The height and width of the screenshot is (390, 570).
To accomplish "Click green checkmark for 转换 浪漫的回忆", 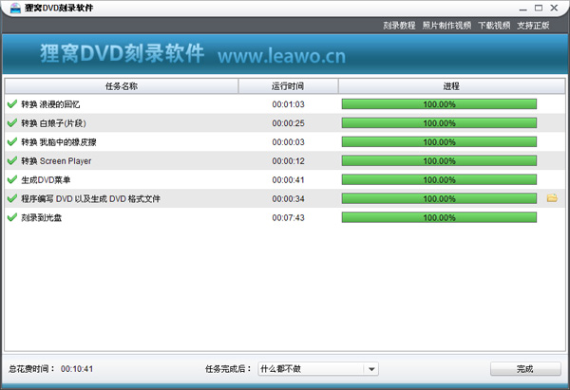I will [x=12, y=103].
